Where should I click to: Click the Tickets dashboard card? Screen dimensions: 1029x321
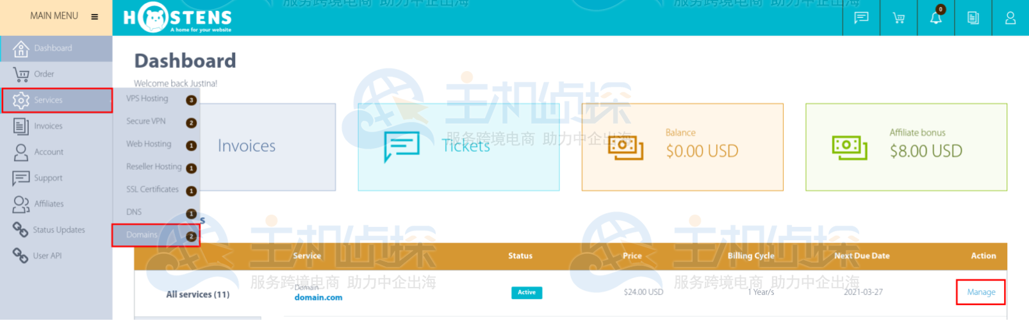(458, 147)
